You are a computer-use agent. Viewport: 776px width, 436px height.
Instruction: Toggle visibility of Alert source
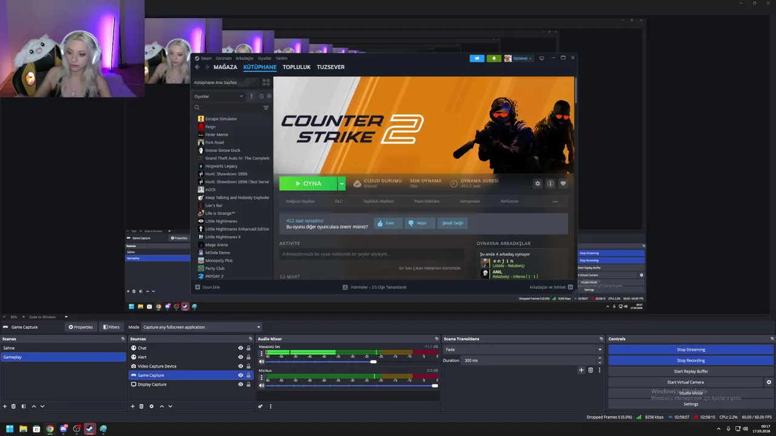point(241,357)
